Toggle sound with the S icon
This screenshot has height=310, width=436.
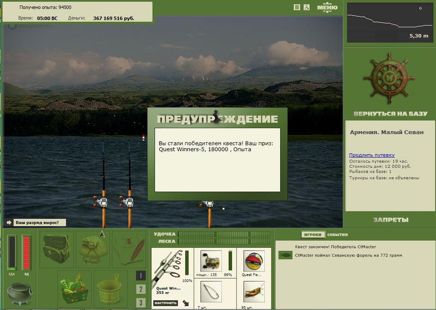coord(306,8)
